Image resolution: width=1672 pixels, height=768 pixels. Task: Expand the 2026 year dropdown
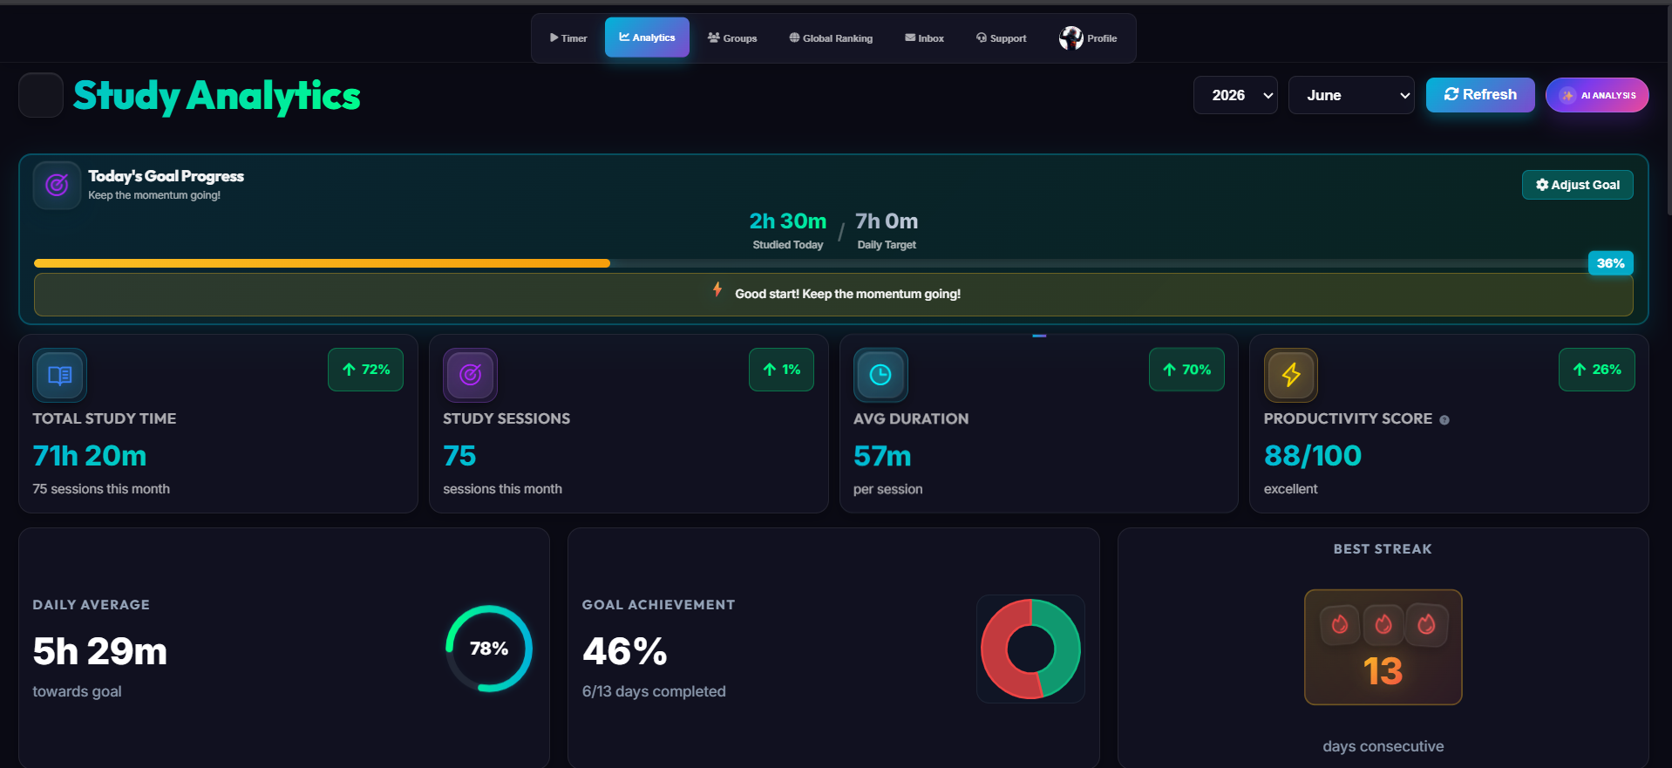[1235, 95]
